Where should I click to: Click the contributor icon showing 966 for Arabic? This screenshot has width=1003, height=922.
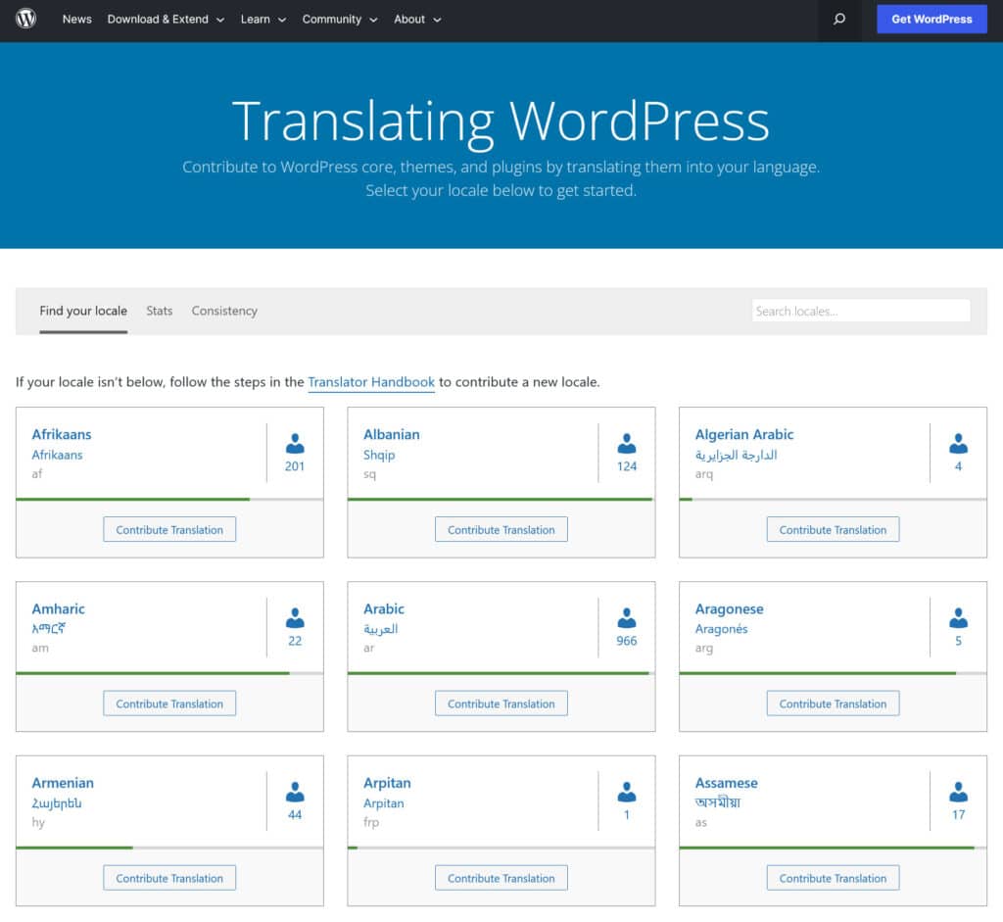[x=626, y=617]
